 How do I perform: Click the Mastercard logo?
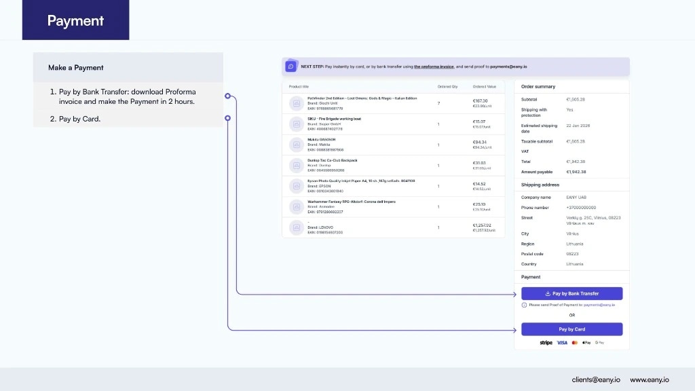tap(575, 343)
